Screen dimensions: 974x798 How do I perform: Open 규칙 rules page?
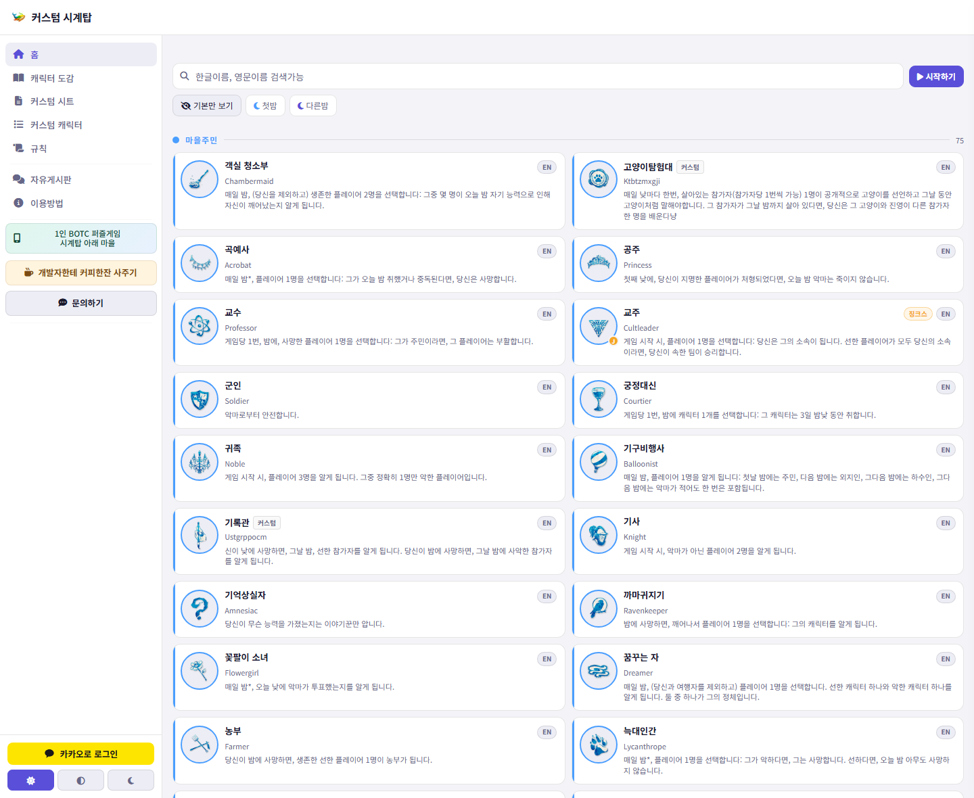[81, 149]
